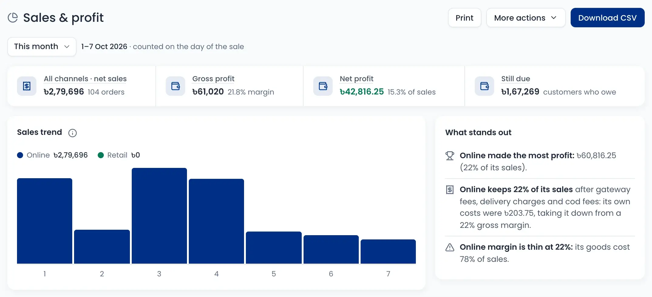Viewport: 652px width, 297px height.
Task: Click the trophy icon for most profit
Action: pyautogui.click(x=450, y=156)
